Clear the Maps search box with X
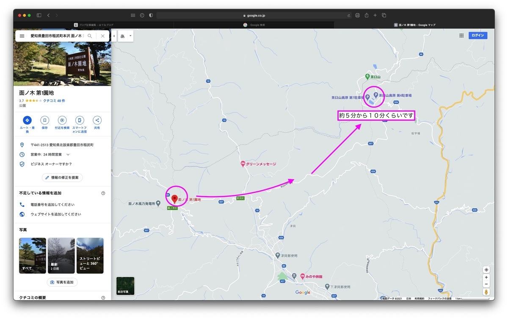This screenshot has width=508, height=318. tap(102, 36)
